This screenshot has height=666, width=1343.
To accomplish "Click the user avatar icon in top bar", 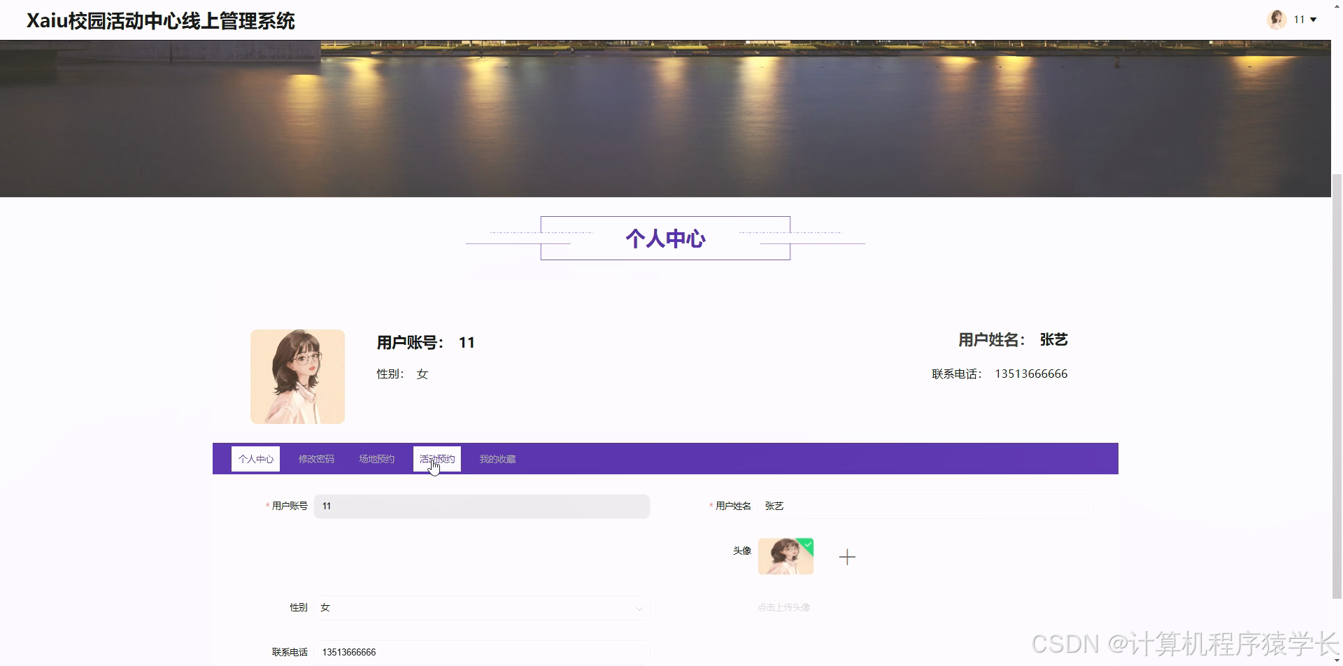I will [x=1277, y=19].
